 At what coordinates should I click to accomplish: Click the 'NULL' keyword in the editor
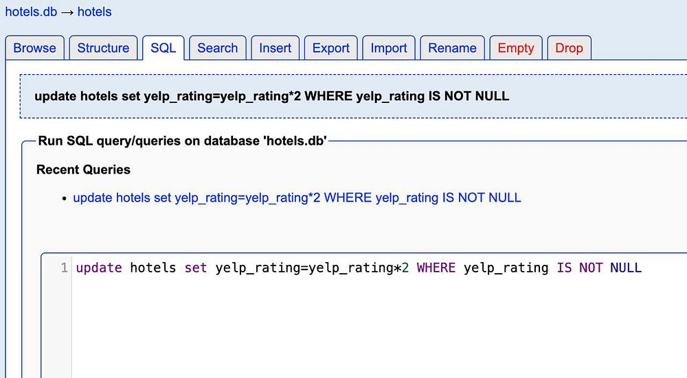tap(626, 268)
